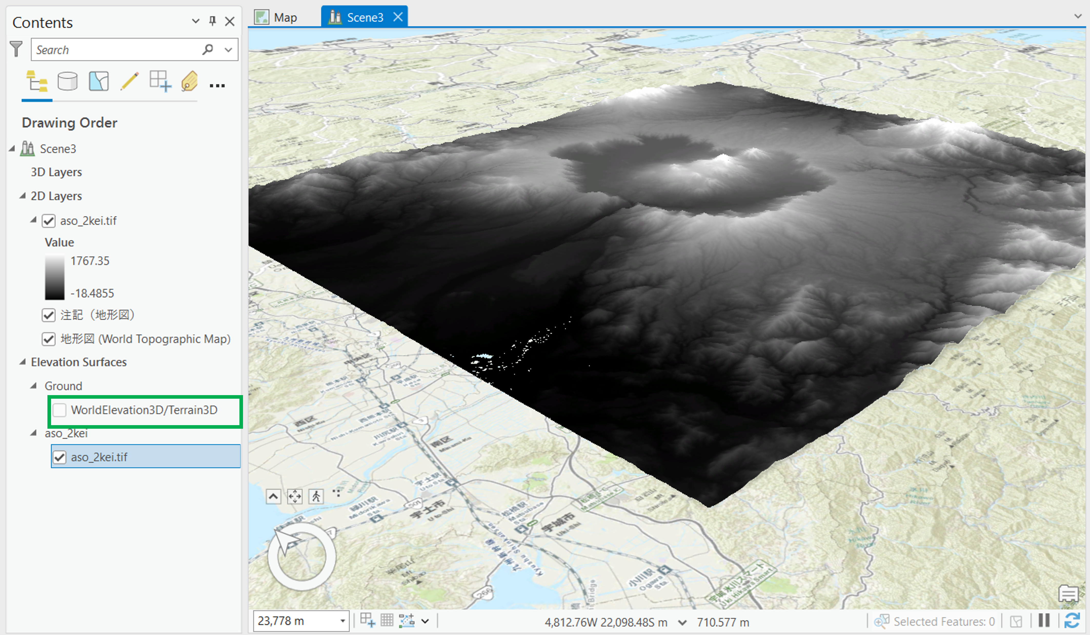Select List By Labeling tag icon
The image size is (1090, 635).
coord(189,81)
